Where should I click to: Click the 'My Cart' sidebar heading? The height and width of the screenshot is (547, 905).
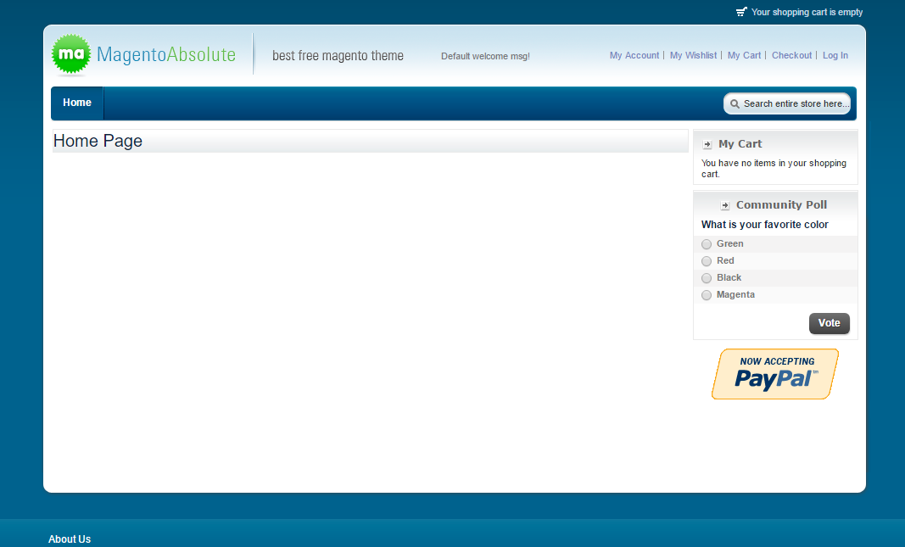pos(740,144)
